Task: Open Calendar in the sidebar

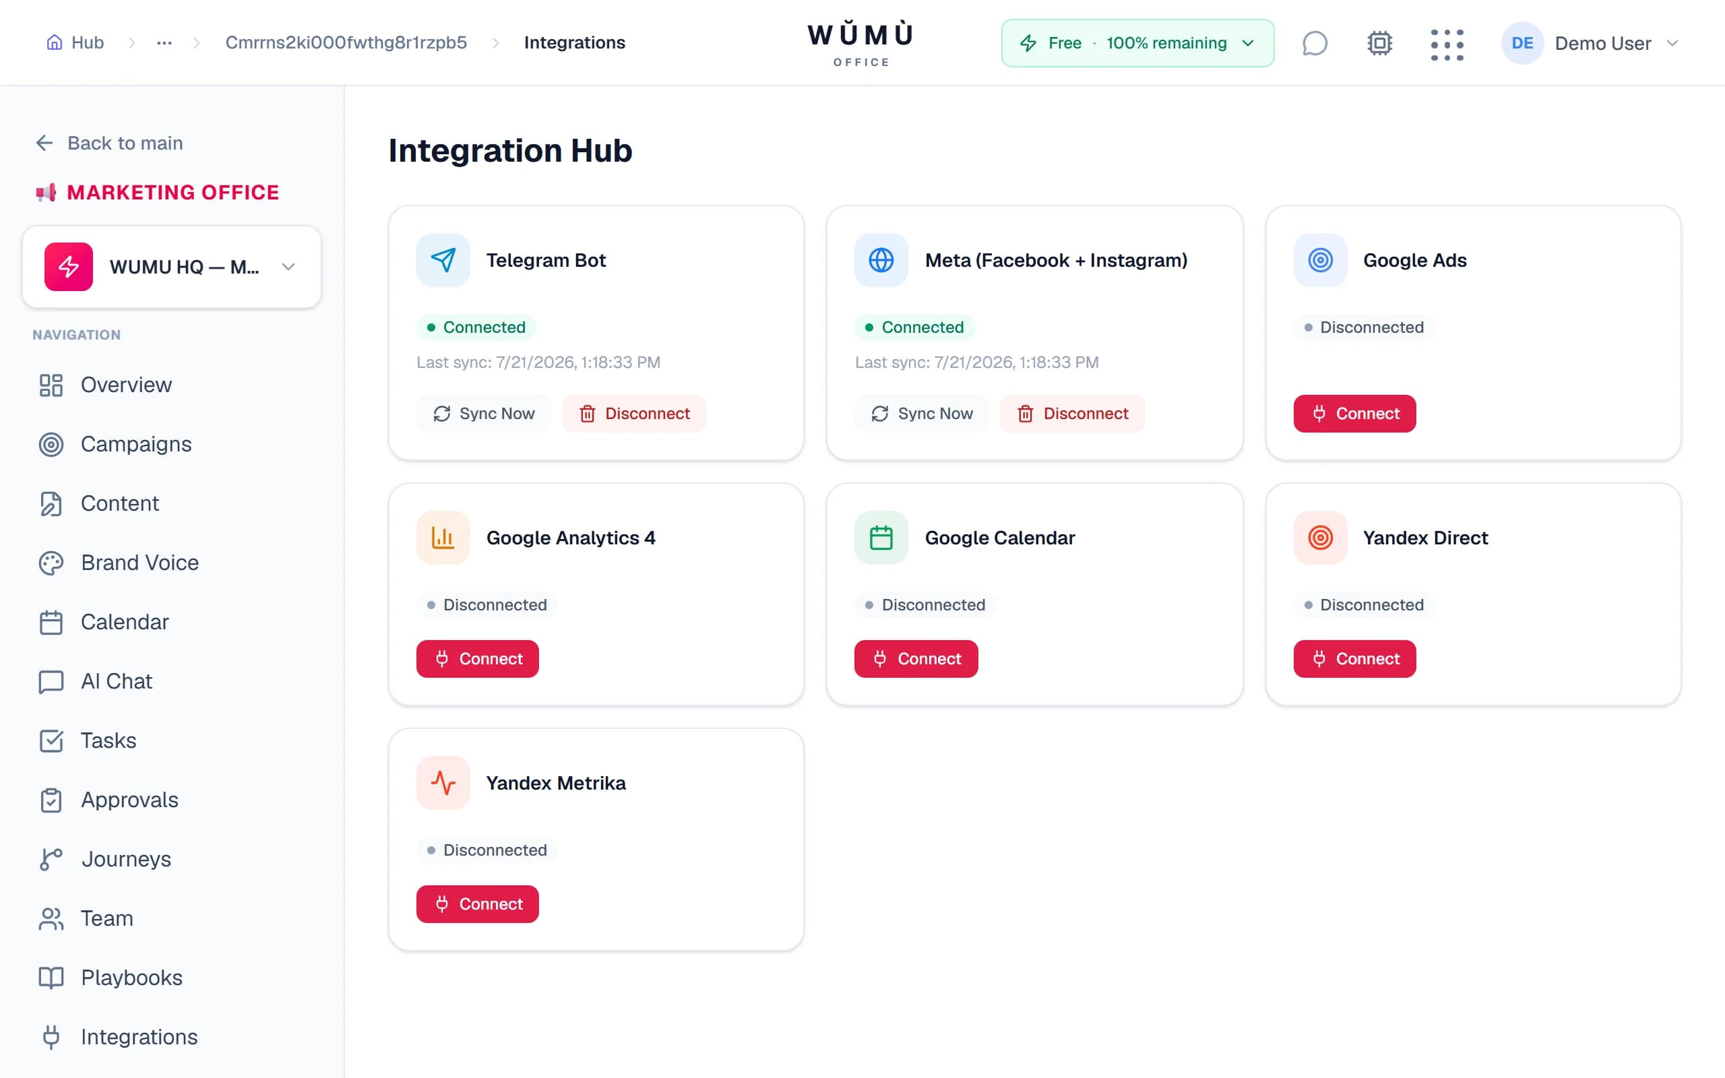Action: 172,622
